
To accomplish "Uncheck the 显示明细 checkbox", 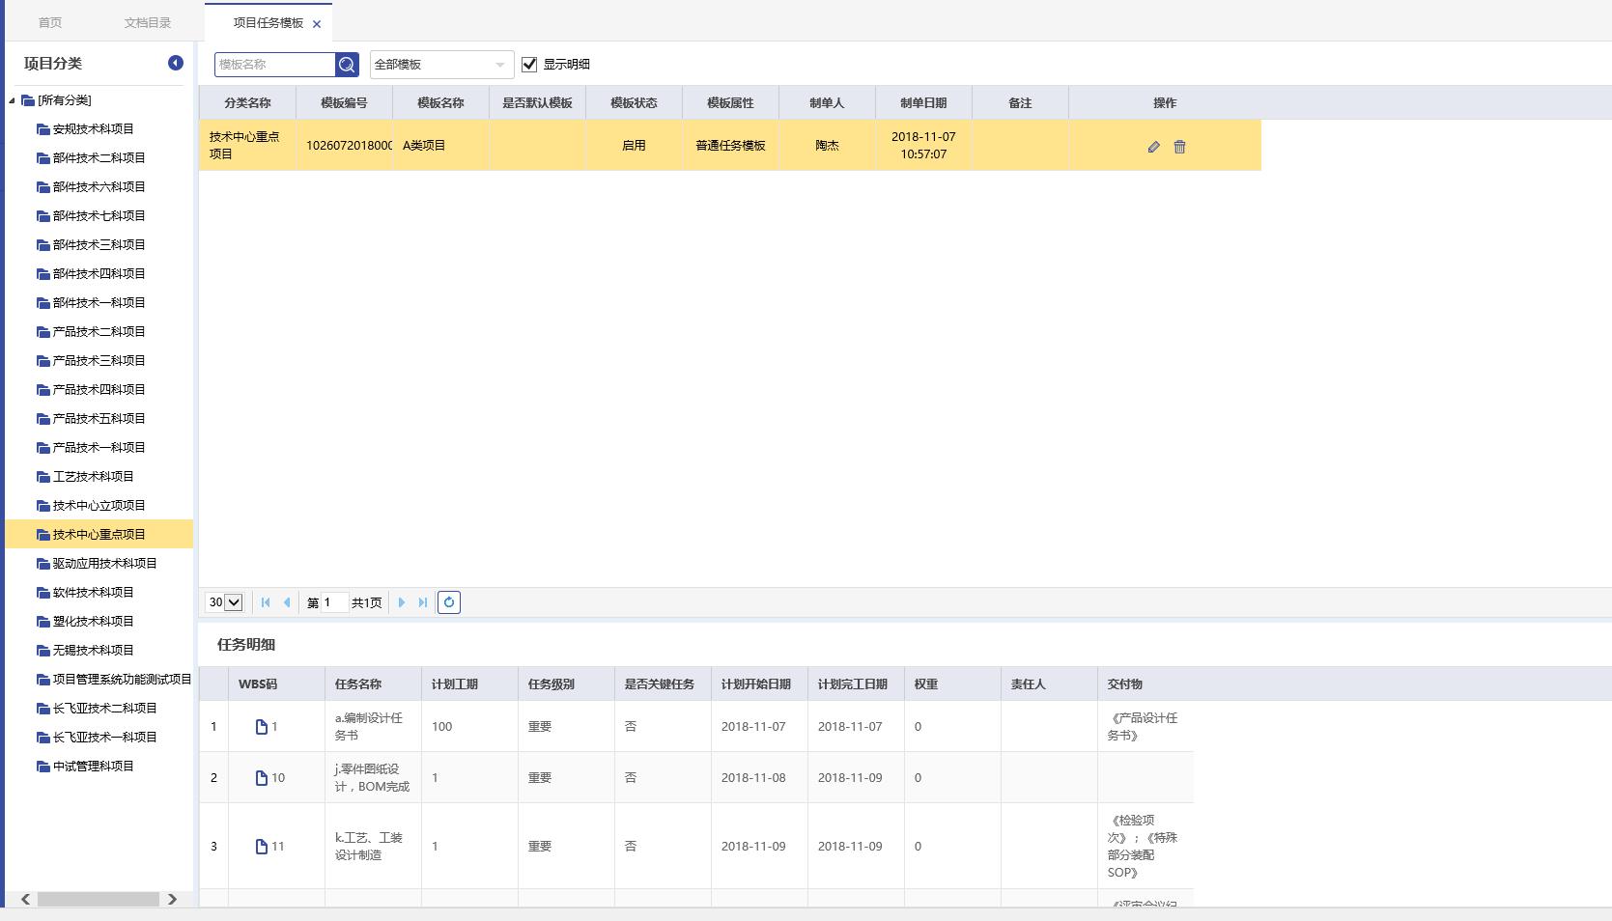I will point(529,65).
